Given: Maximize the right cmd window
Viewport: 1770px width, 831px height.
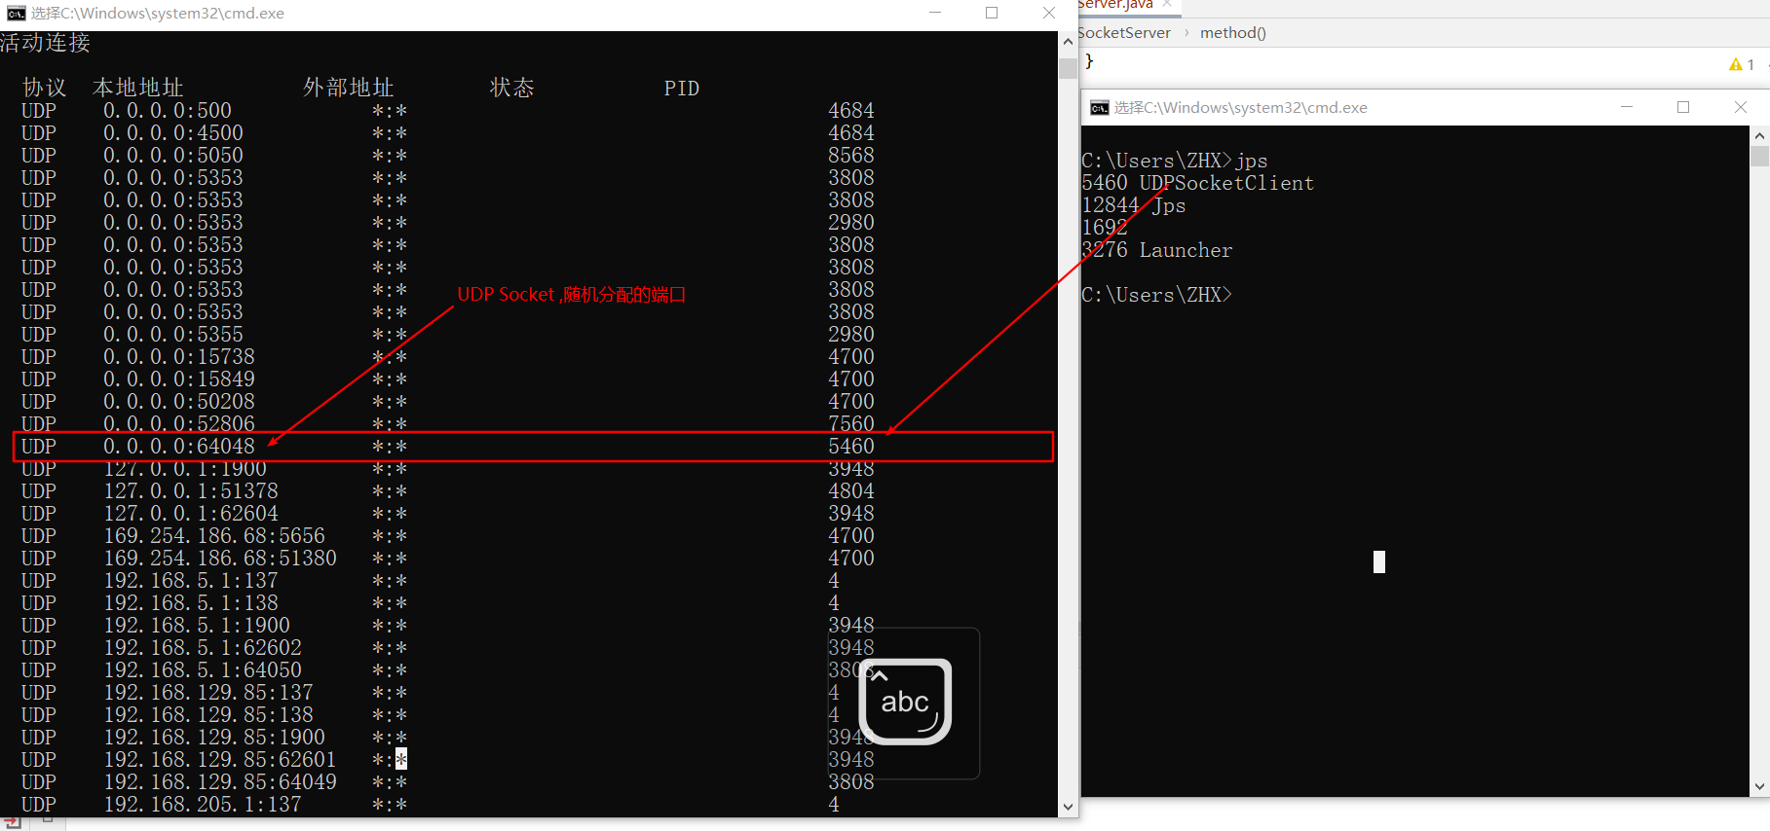Looking at the screenshot, I should tap(1683, 107).
